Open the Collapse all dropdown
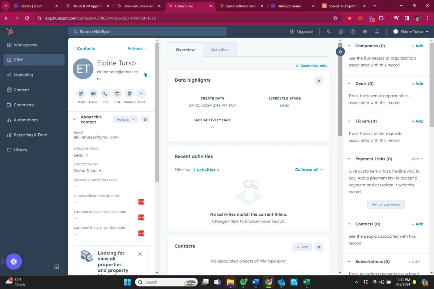Viewport: 434px width, 289px height. (x=309, y=170)
